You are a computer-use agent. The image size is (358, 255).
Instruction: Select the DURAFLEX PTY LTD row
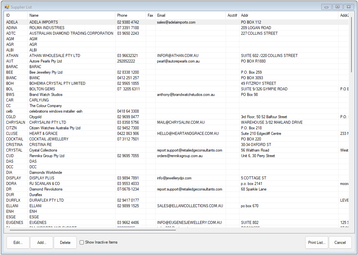point(47,200)
